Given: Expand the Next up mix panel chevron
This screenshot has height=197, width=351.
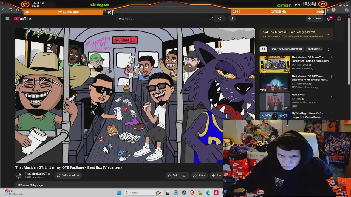Looking at the screenshot, I should click(328, 34).
